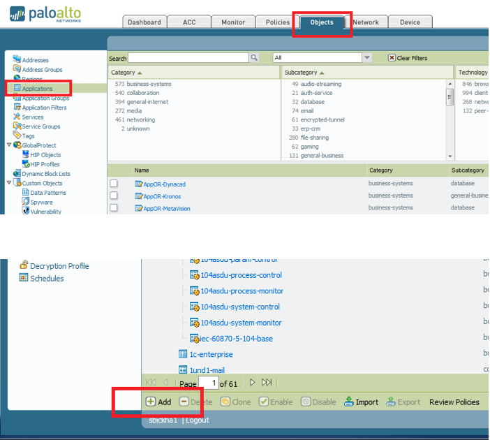Click the Application Filters icon

coord(17,107)
